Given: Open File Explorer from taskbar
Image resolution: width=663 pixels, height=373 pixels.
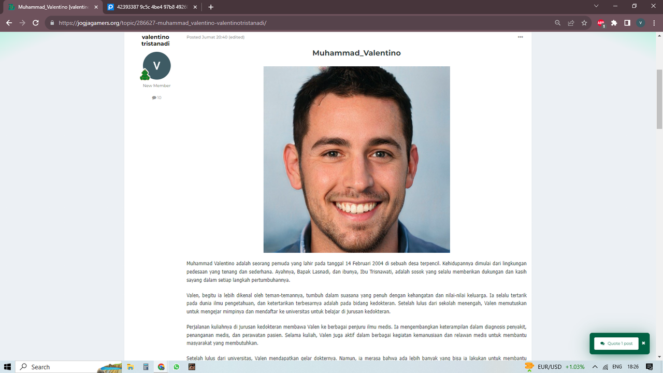Looking at the screenshot, I should click(131, 367).
